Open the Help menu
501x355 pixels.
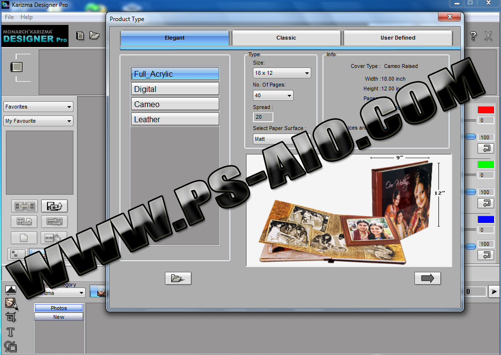pyautogui.click(x=26, y=17)
